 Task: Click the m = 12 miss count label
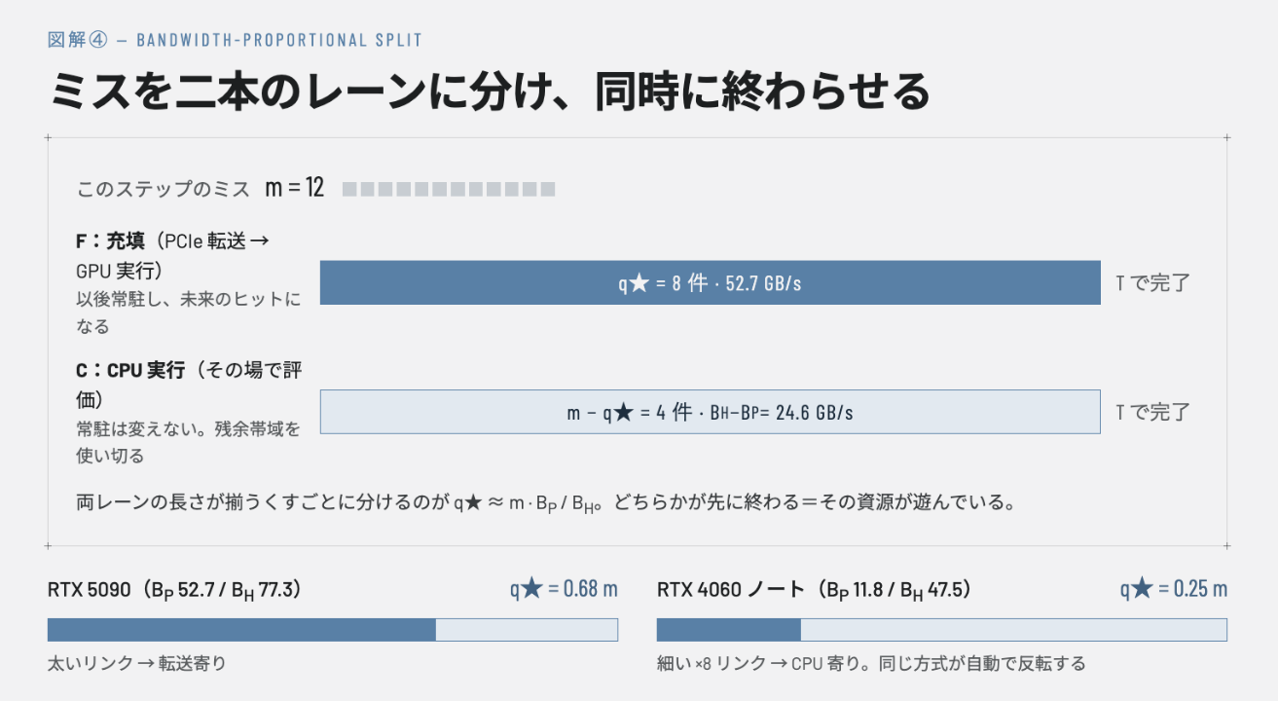295,187
